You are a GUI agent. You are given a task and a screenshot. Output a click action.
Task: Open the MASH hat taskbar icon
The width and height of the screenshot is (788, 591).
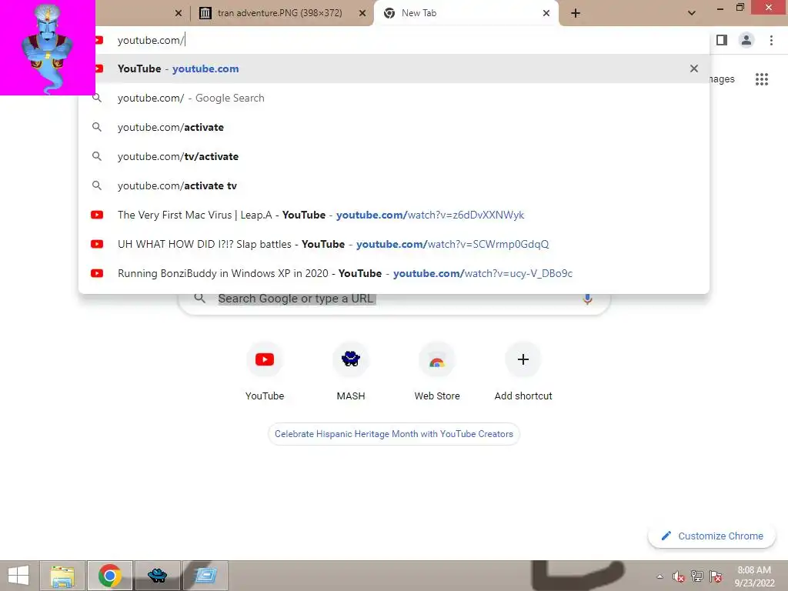[x=157, y=576]
